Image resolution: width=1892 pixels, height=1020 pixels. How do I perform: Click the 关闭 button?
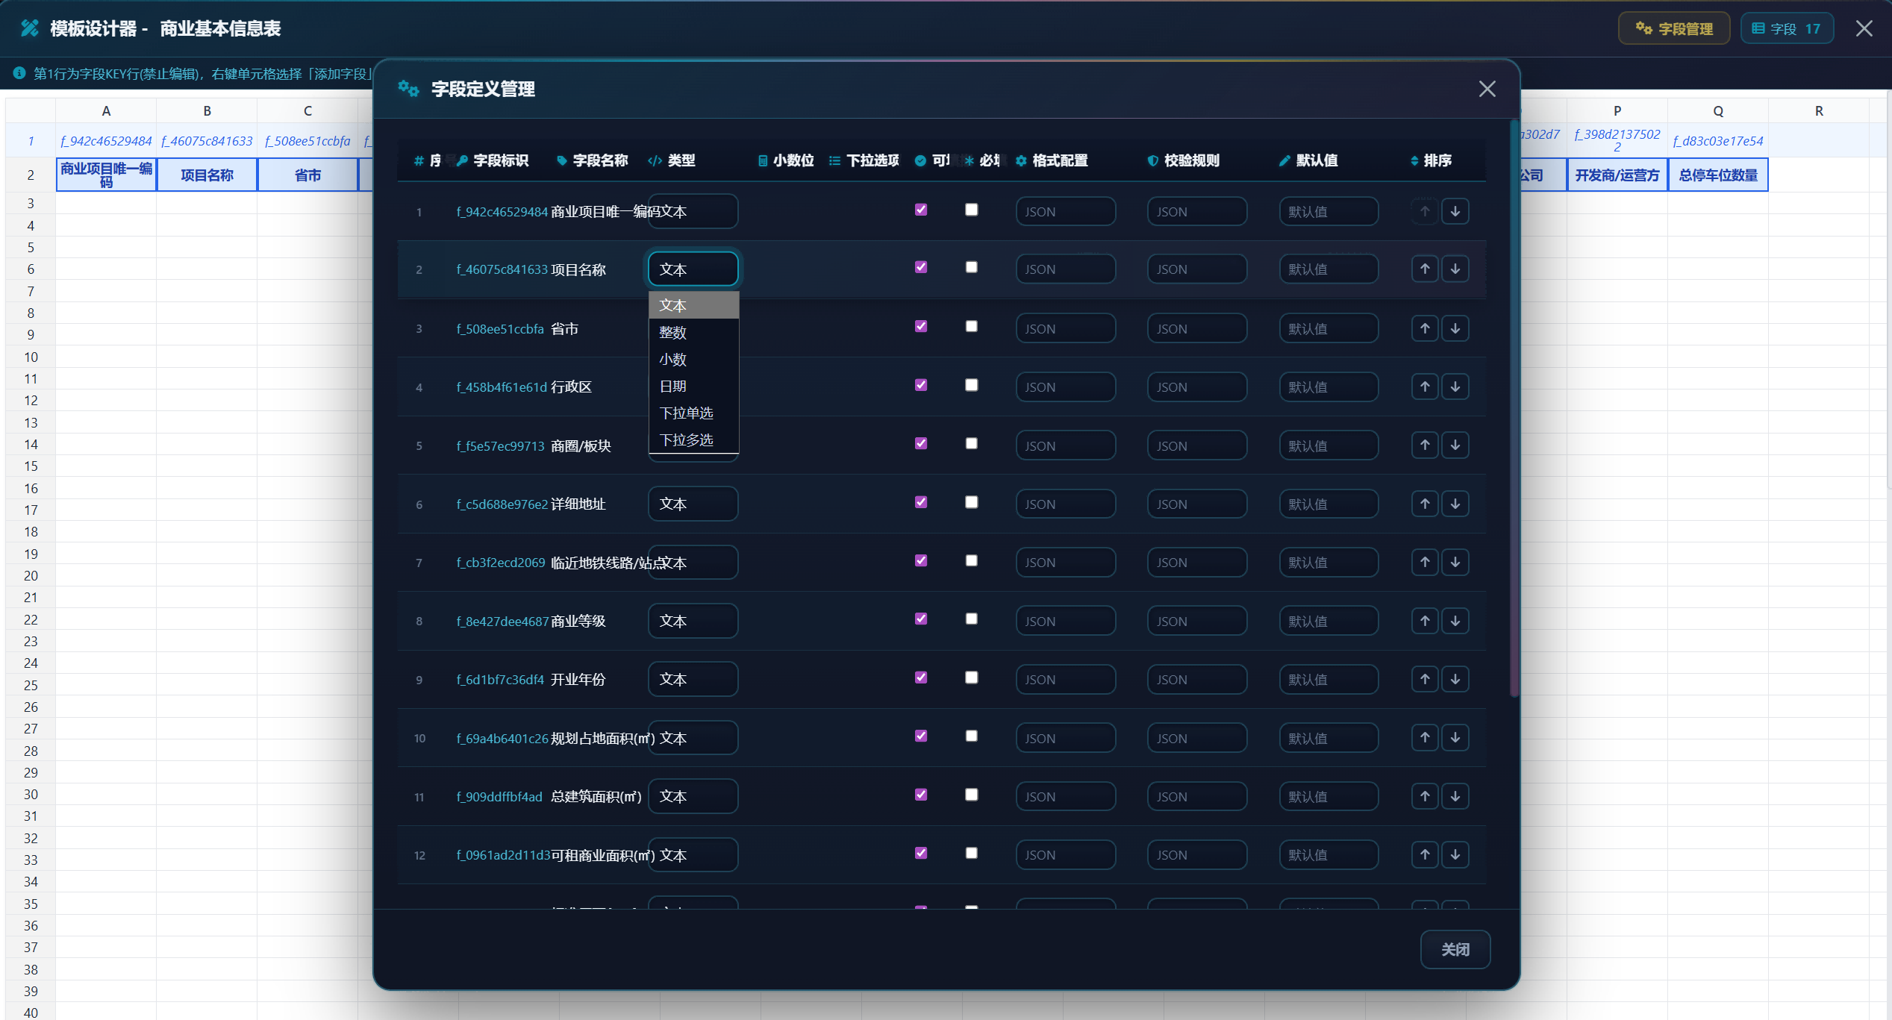pos(1455,949)
